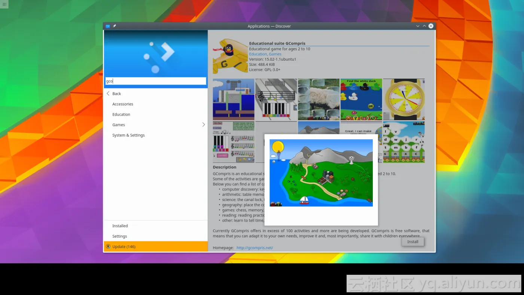
Task: Follow the Games category link
Action: click(x=275, y=54)
